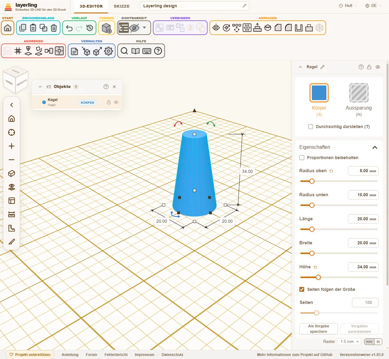Click the ruler measure icon in sidebar
Screen dimensions: 389x359
(12, 214)
